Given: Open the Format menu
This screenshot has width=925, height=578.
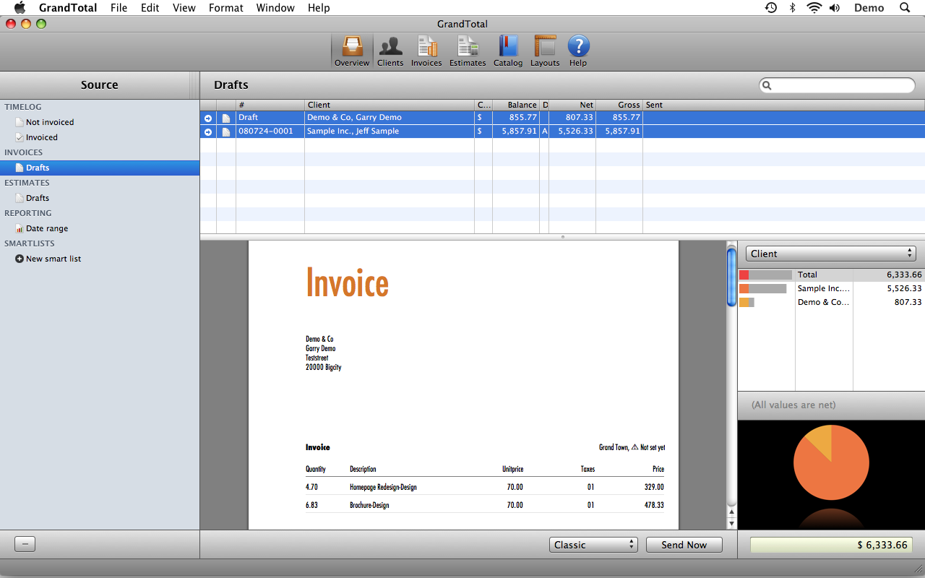Looking at the screenshot, I should (225, 8).
